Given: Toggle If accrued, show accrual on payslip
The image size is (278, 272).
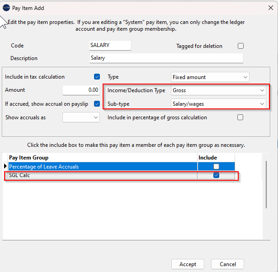Looking at the screenshot, I should pyautogui.click(x=97, y=103).
